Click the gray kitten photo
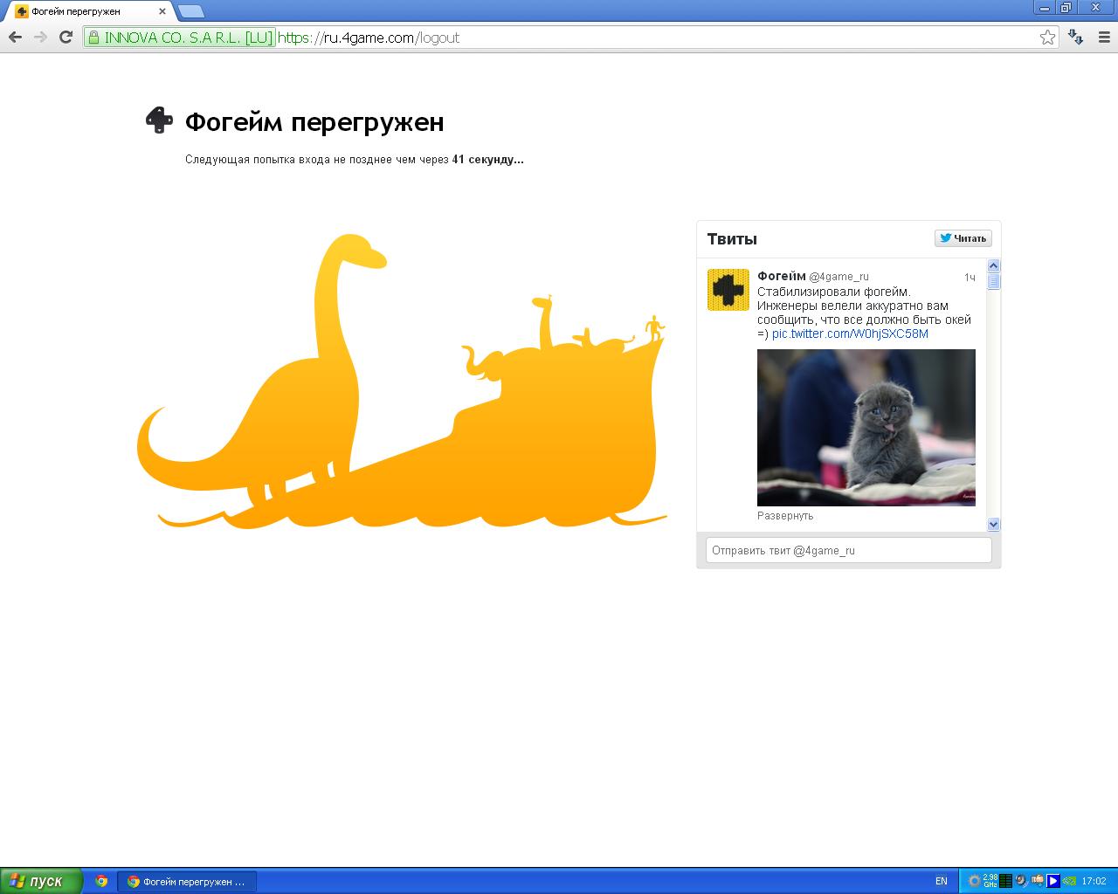The image size is (1118, 894). click(x=866, y=427)
